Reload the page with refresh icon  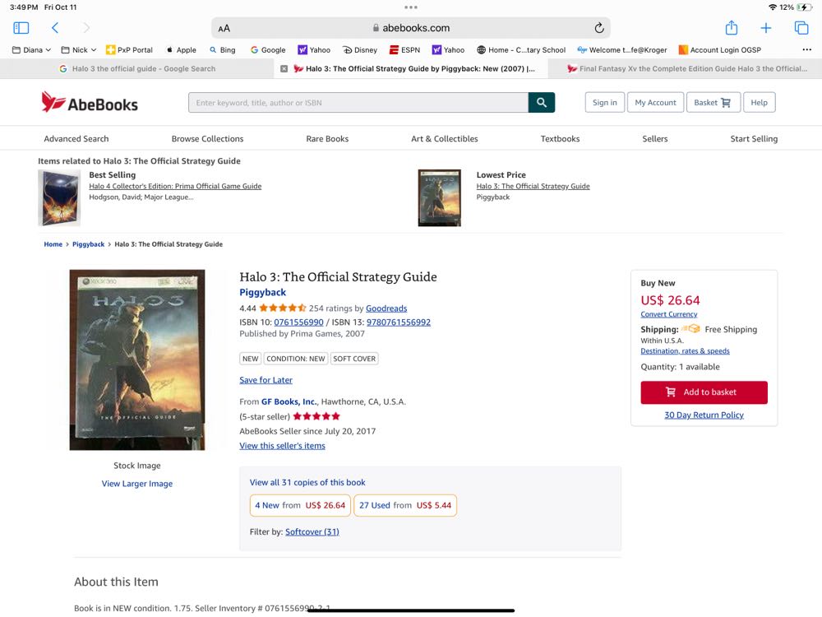click(599, 28)
